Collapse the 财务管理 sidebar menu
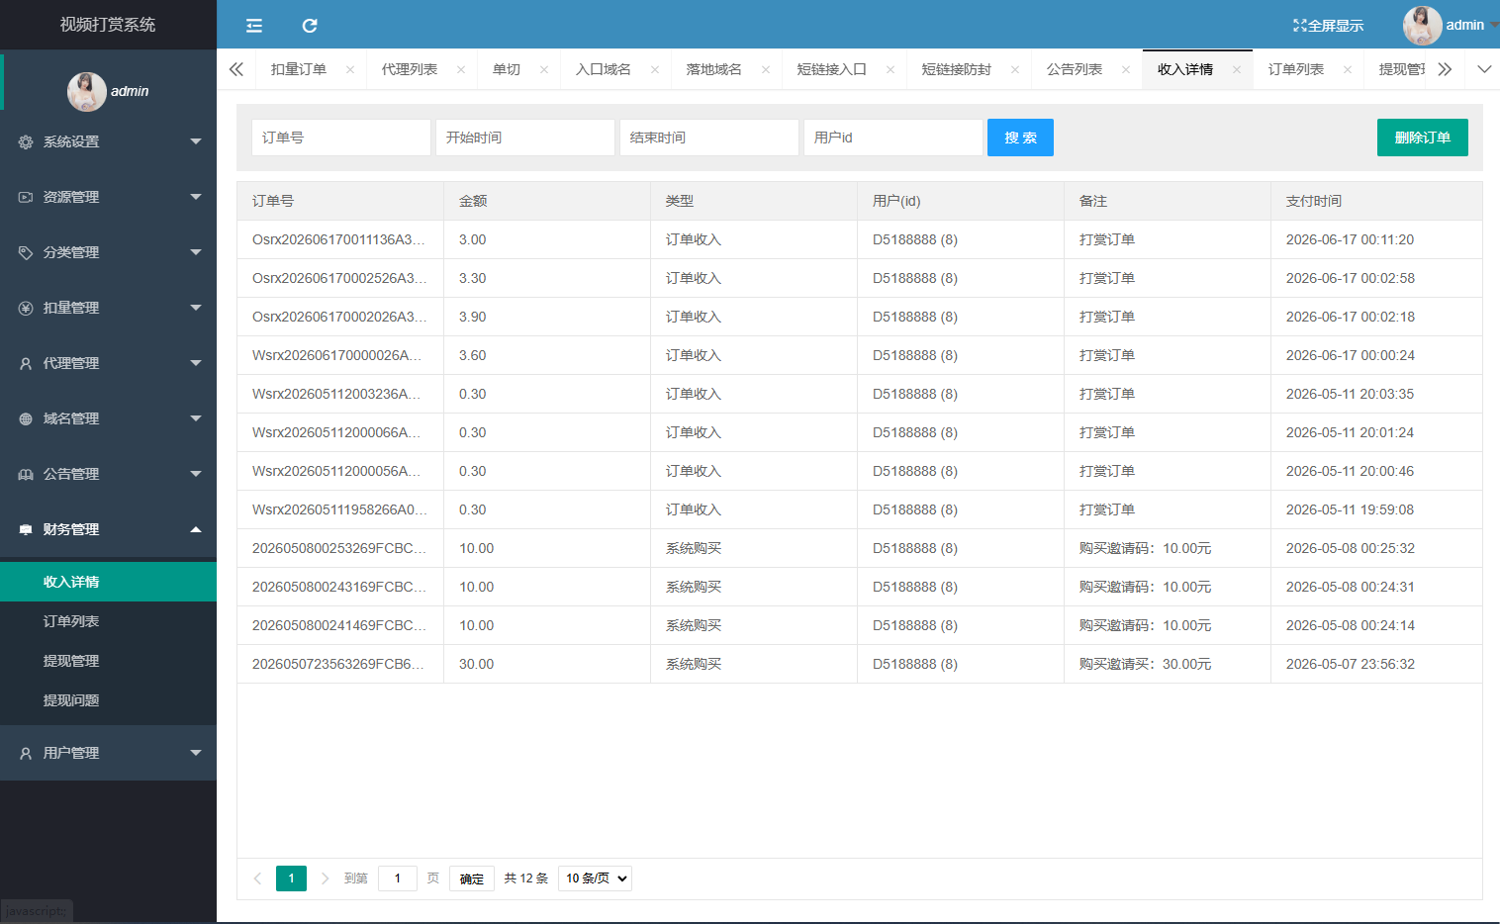 [x=108, y=529]
